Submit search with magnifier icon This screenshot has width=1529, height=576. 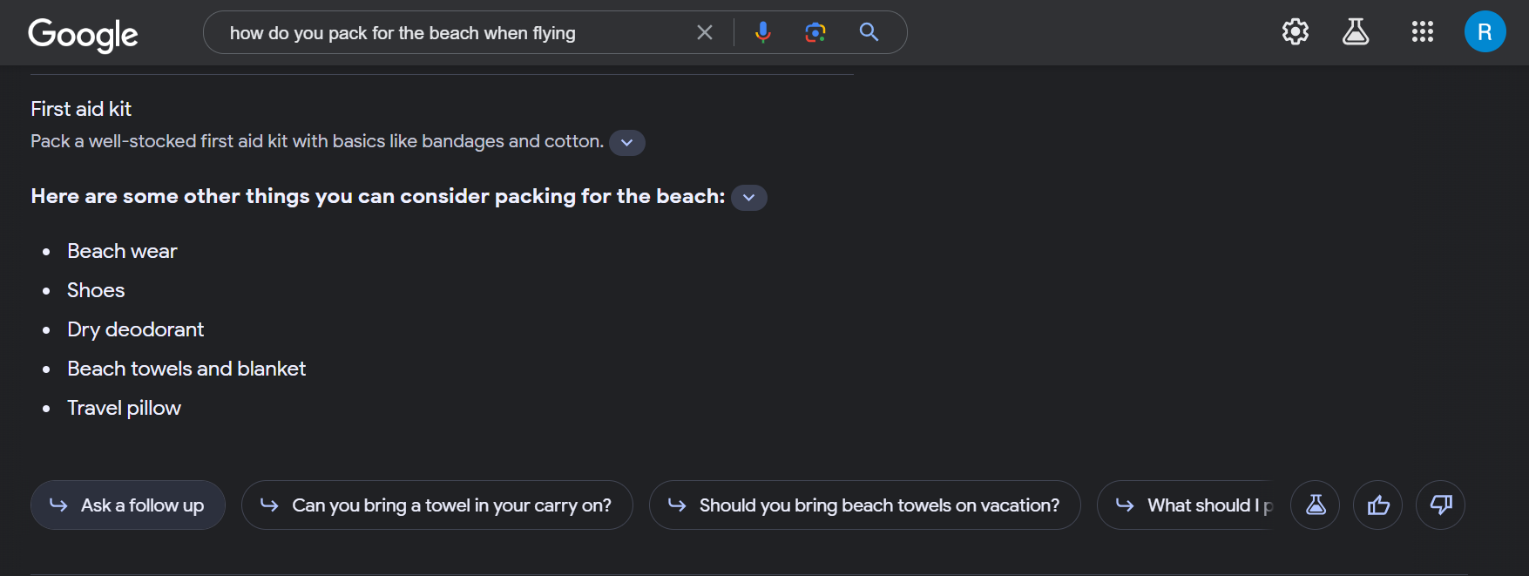coord(869,32)
